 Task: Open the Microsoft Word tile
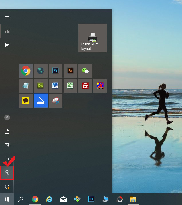point(56,86)
